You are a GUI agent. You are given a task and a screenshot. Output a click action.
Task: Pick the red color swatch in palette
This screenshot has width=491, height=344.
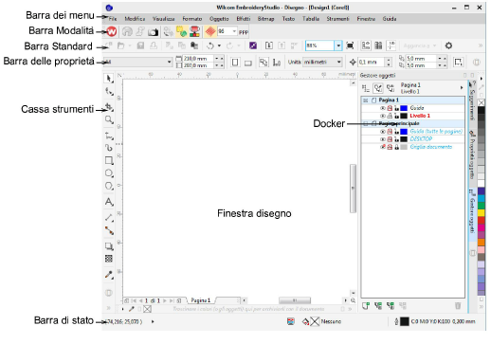point(481,220)
